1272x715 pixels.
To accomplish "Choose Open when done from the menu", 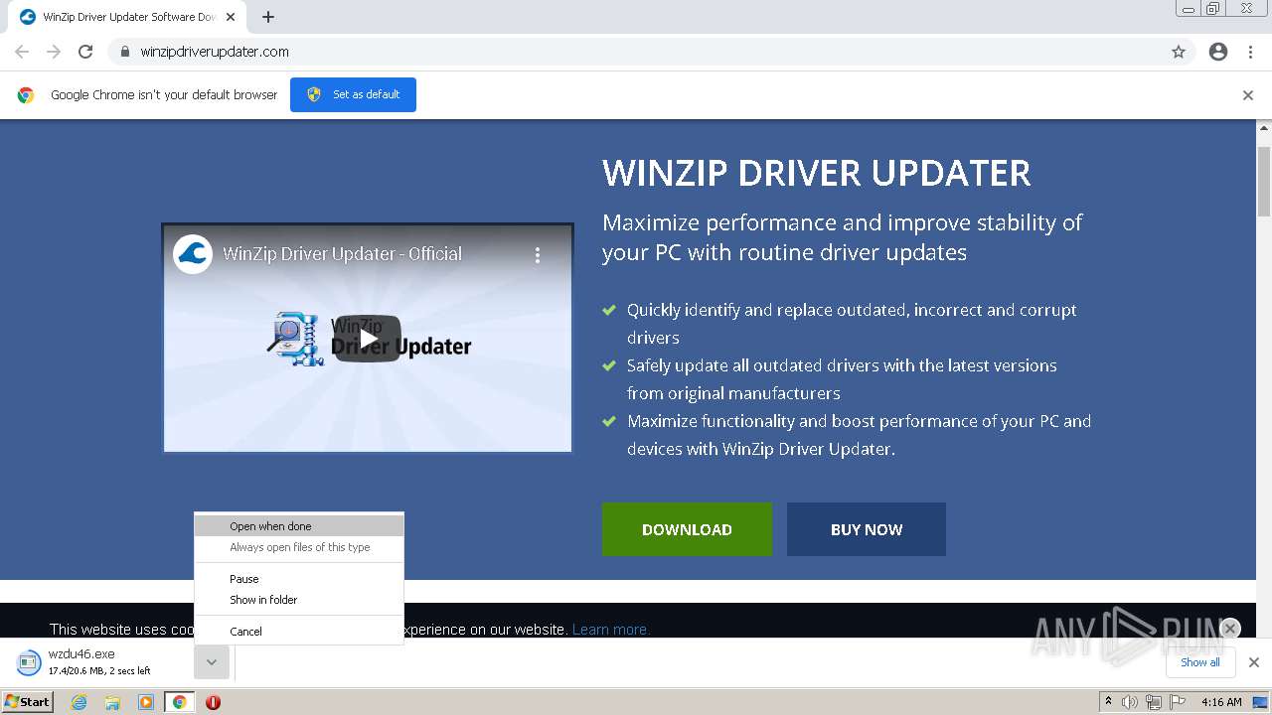I will coord(299,526).
